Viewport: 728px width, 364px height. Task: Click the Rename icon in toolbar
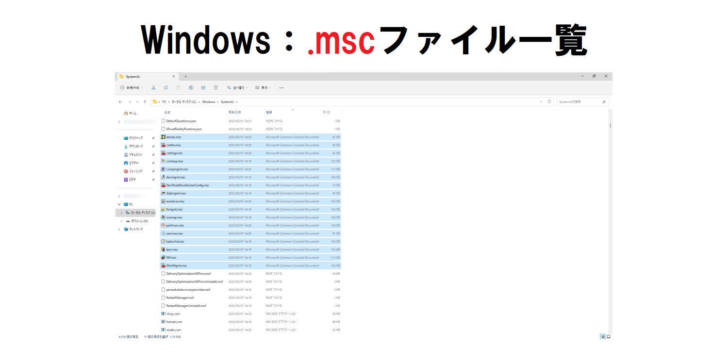click(191, 88)
